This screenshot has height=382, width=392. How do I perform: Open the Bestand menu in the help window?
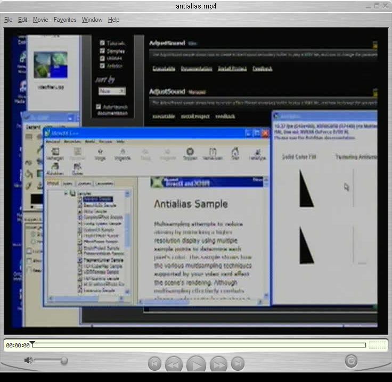point(53,142)
